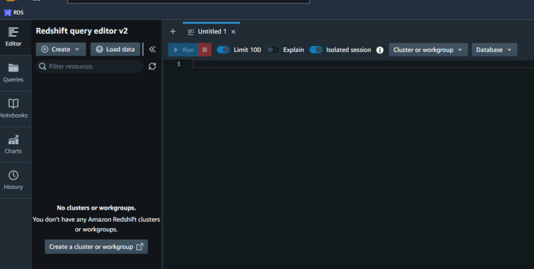The height and width of the screenshot is (269, 534).
Task: Click Create a cluster or workgroup
Action: [x=96, y=247]
